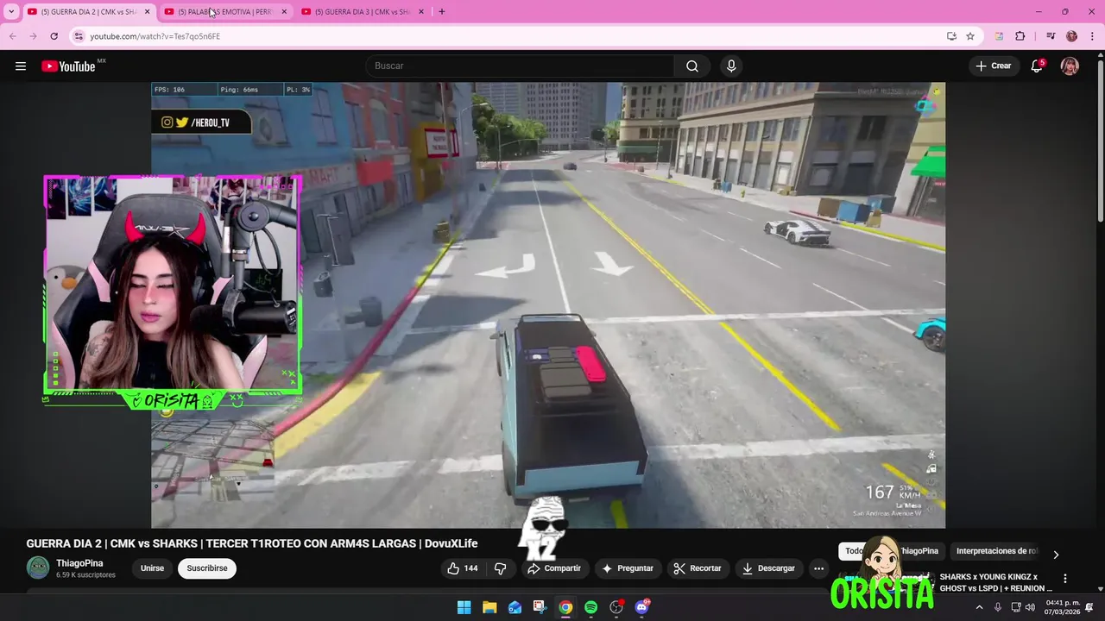Reload the page
This screenshot has width=1105, height=621.
point(54,36)
